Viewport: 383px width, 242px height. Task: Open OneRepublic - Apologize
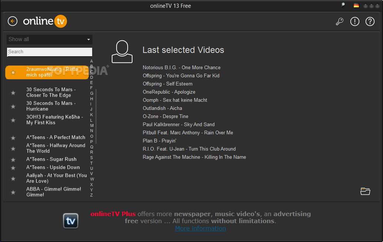pyautogui.click(x=169, y=92)
